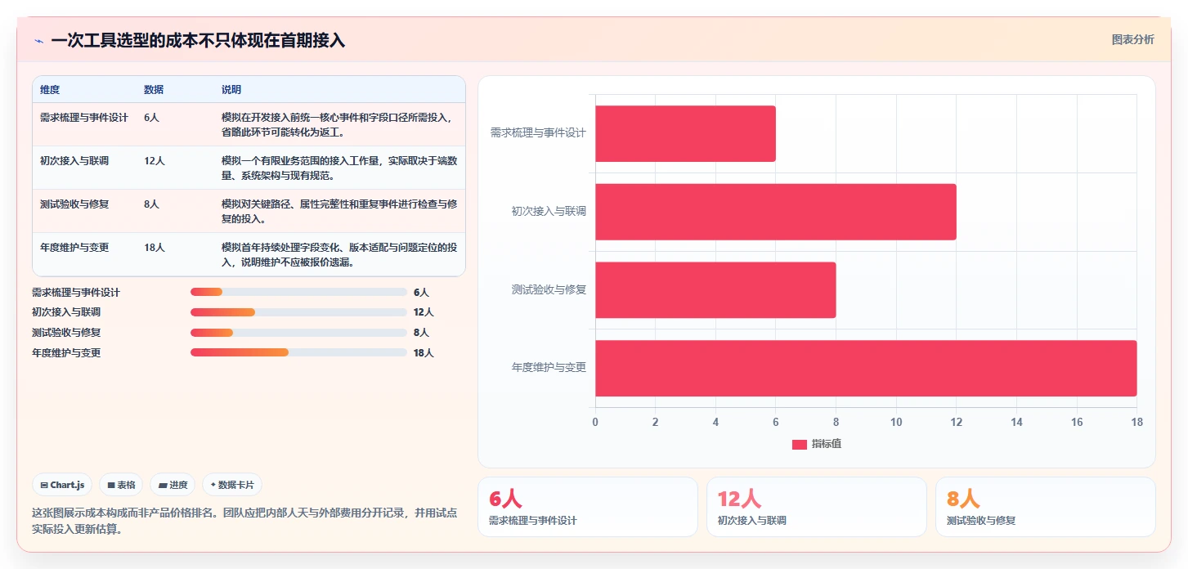
Task: Click the red legend swatch for 指标值
Action: 800,444
